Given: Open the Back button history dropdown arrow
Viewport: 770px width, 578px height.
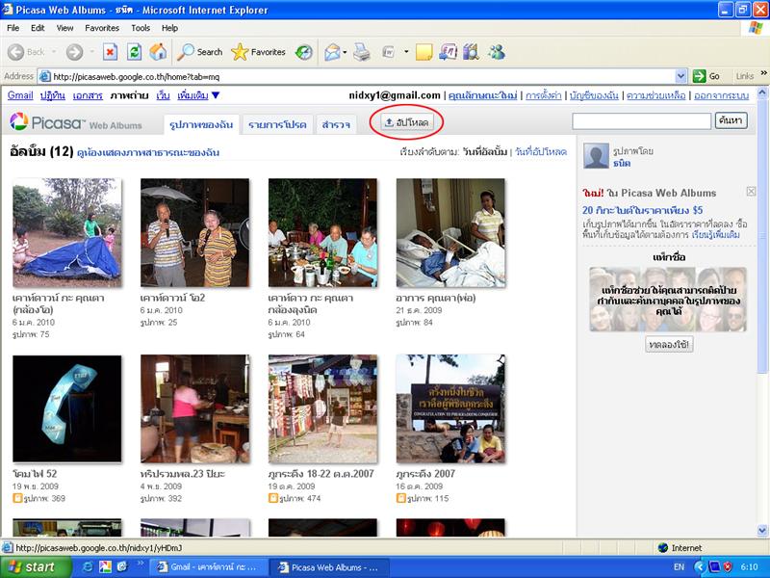Looking at the screenshot, I should tap(54, 52).
